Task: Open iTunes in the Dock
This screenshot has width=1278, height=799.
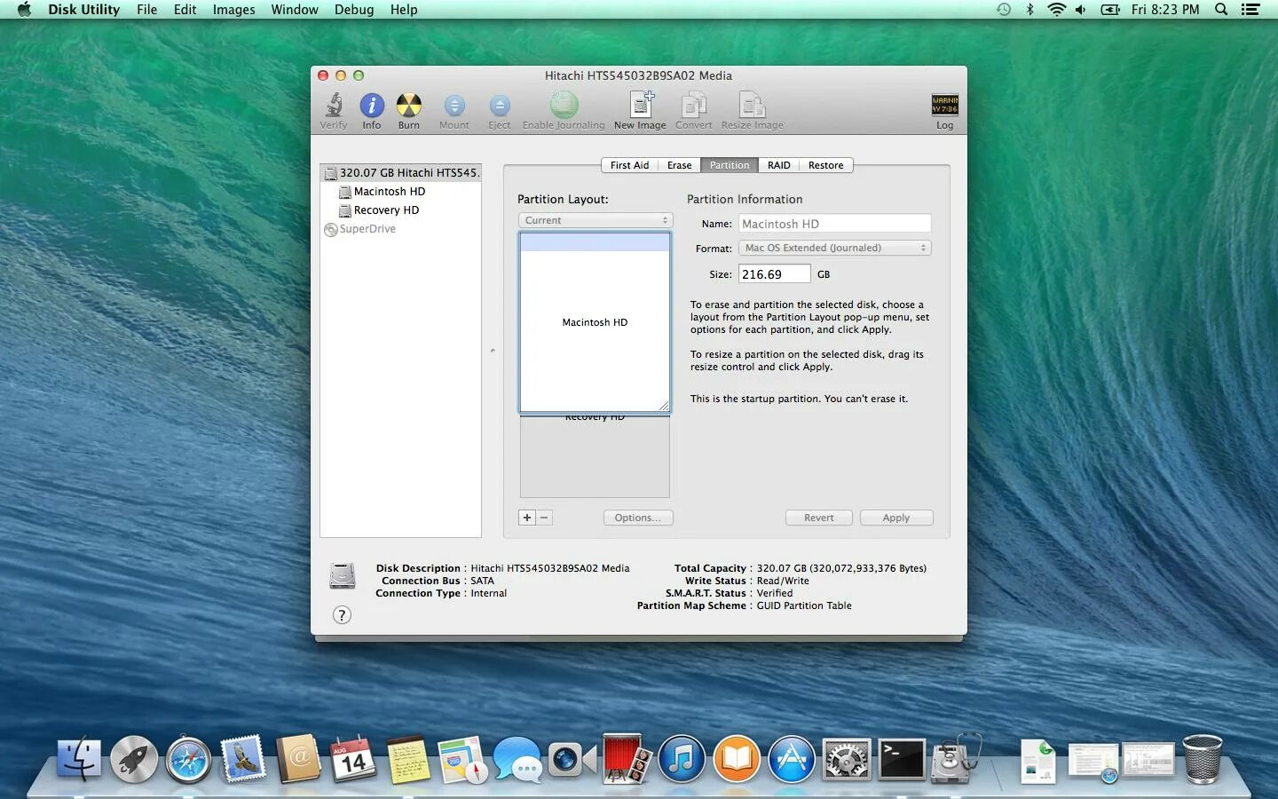Action: click(x=682, y=760)
